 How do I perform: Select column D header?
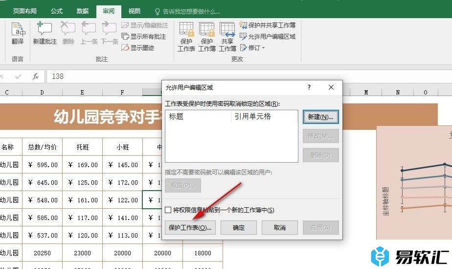[x=42, y=92]
